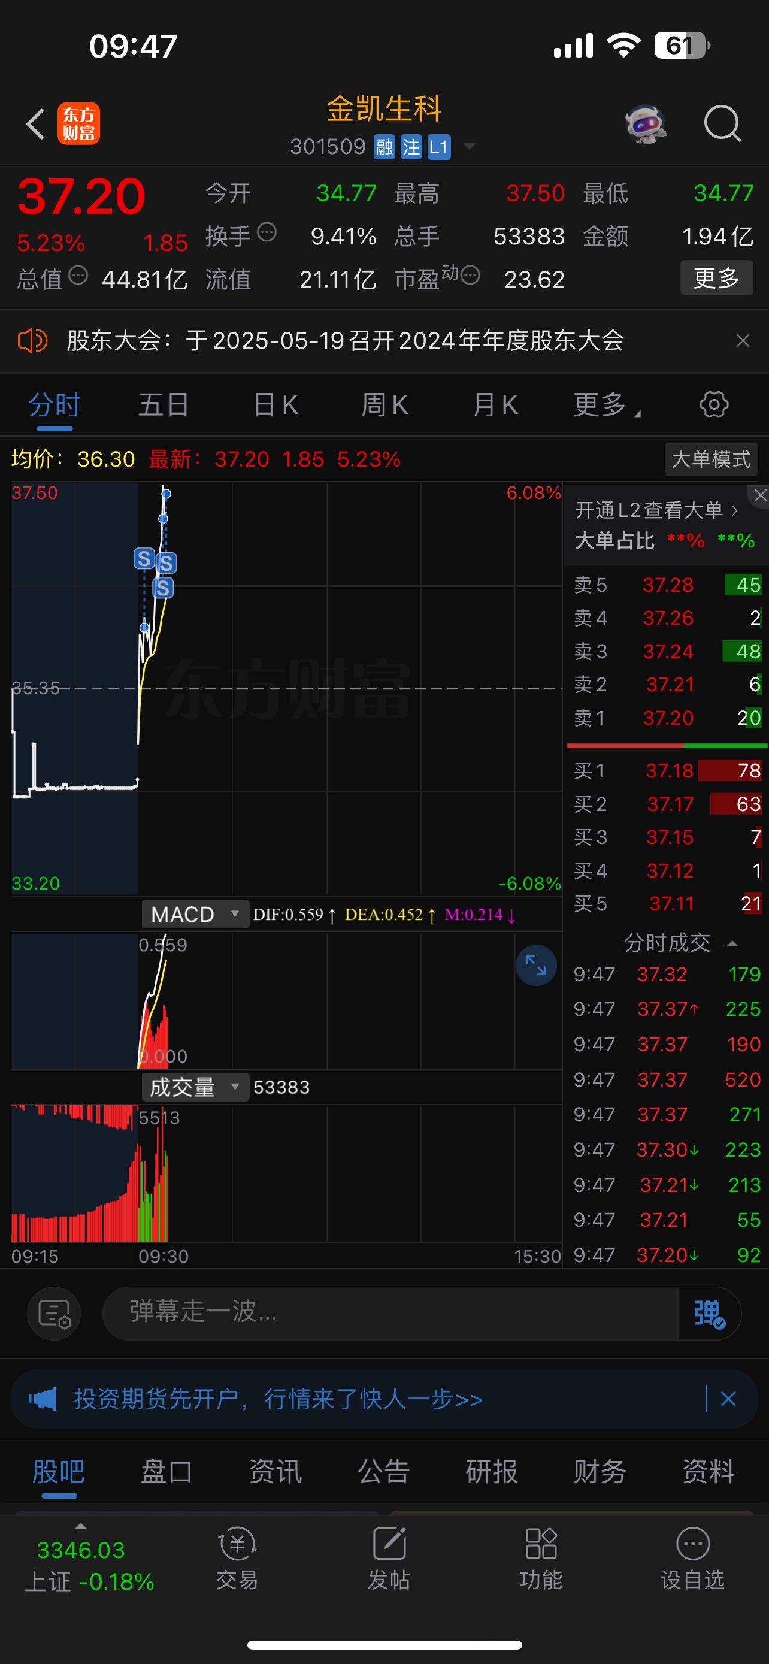Open the danmaku settings icon

pyautogui.click(x=53, y=1313)
